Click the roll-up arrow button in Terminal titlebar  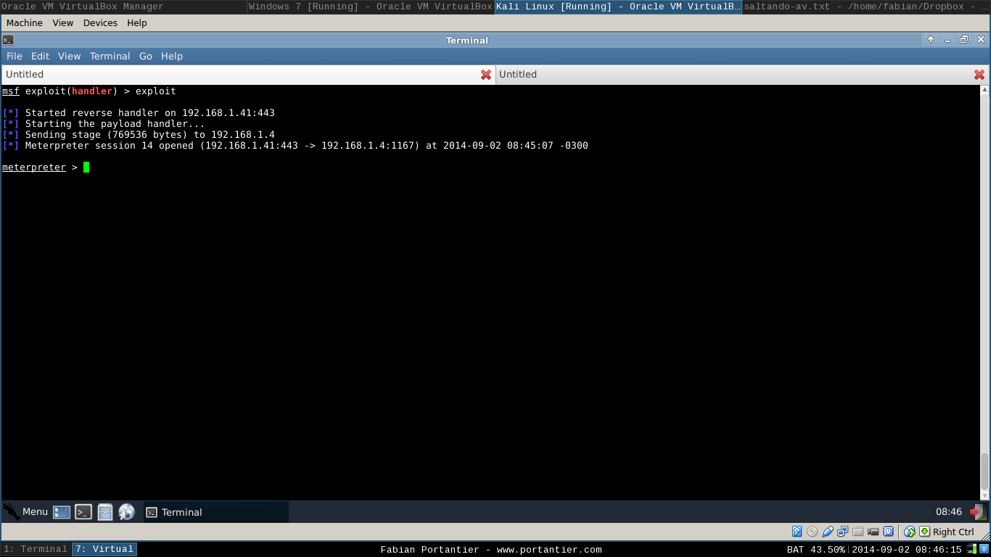pyautogui.click(x=931, y=40)
